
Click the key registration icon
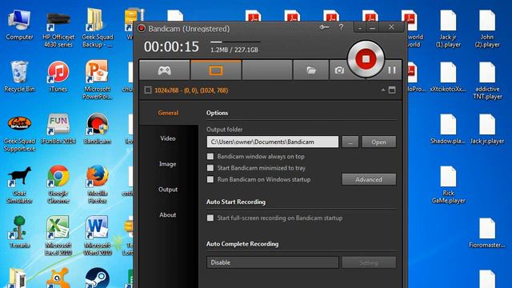[x=324, y=27]
